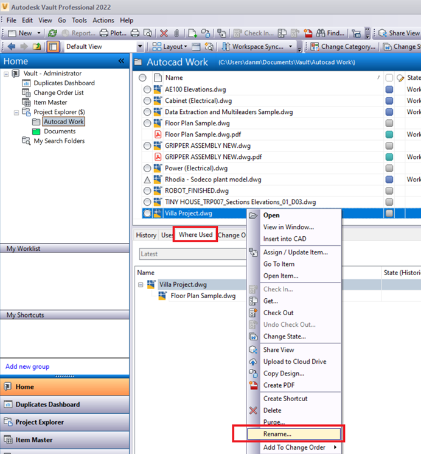The width and height of the screenshot is (421, 454).
Task: Click the gray category square for Power (Electrical).dwg
Action: pos(389,168)
